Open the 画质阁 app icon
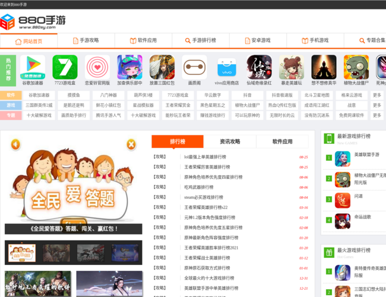 (x=194, y=68)
